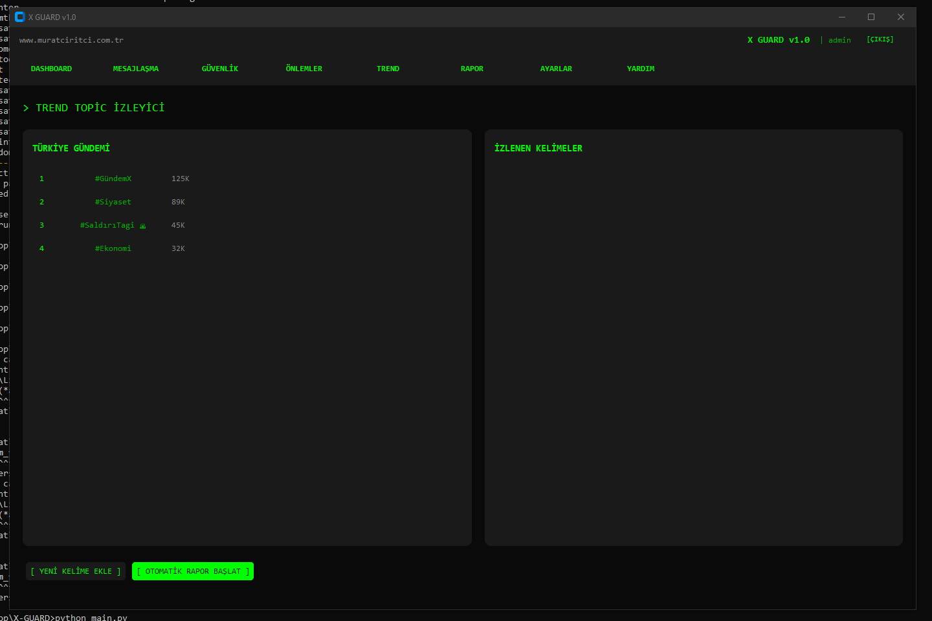Click the admin username label
The height and width of the screenshot is (621, 932).
(x=839, y=40)
